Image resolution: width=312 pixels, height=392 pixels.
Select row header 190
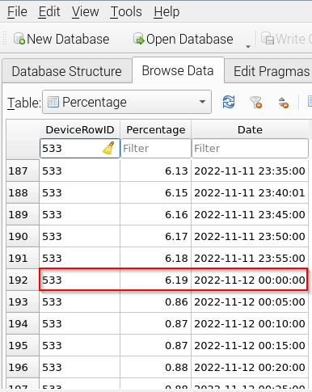point(23,236)
